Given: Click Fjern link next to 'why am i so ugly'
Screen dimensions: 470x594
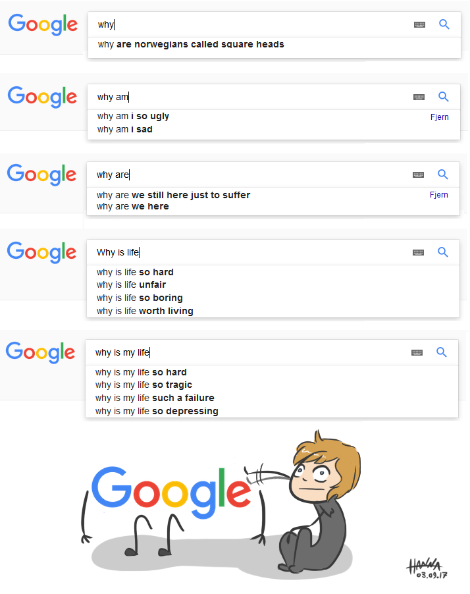Looking at the screenshot, I should [439, 117].
